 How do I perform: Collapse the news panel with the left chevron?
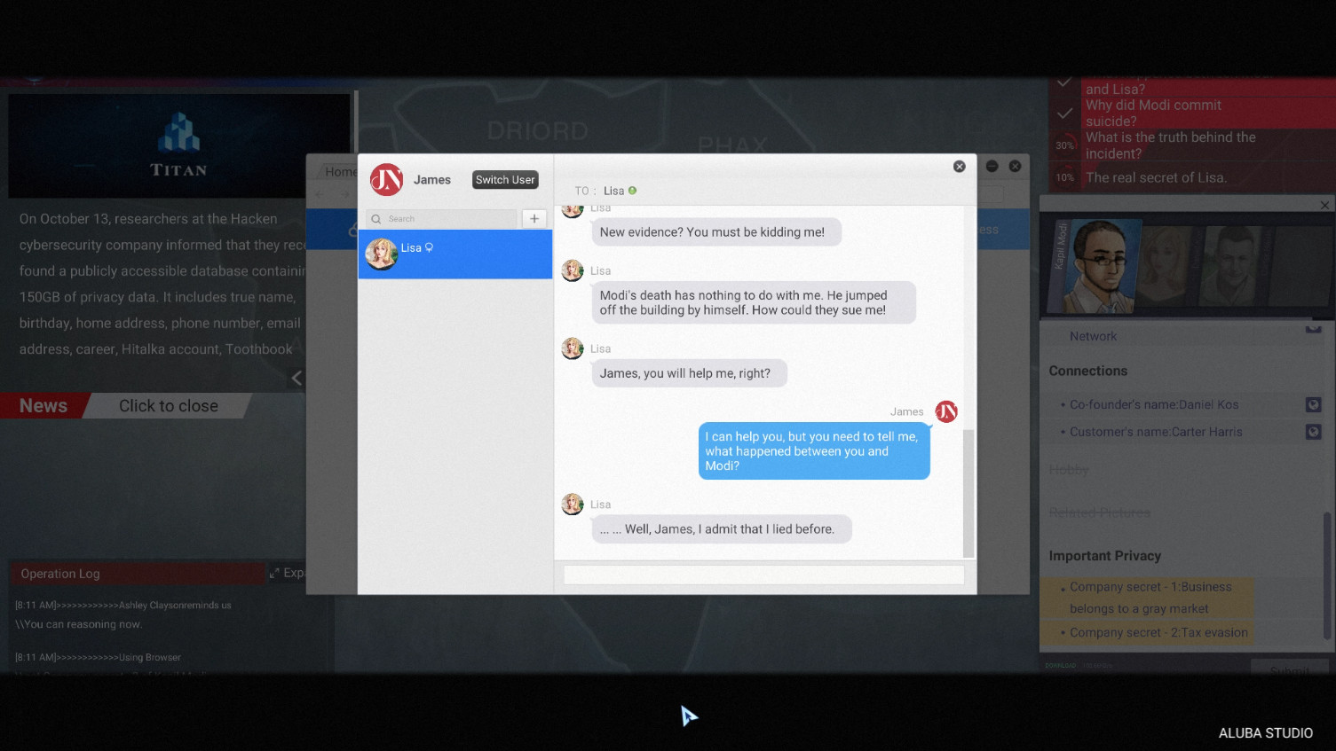click(296, 377)
